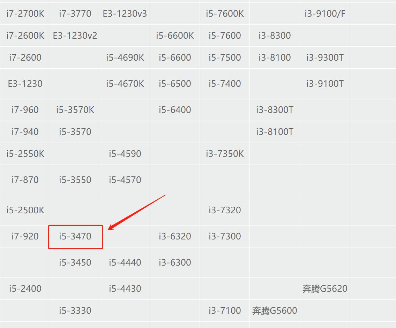Viewport: 396px width, 328px height.
Task: Click the i5-2550K cell
Action: point(25,154)
